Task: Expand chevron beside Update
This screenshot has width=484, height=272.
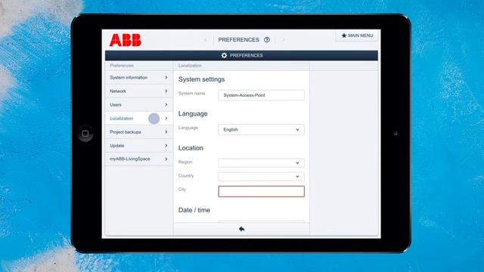Action: [x=166, y=145]
